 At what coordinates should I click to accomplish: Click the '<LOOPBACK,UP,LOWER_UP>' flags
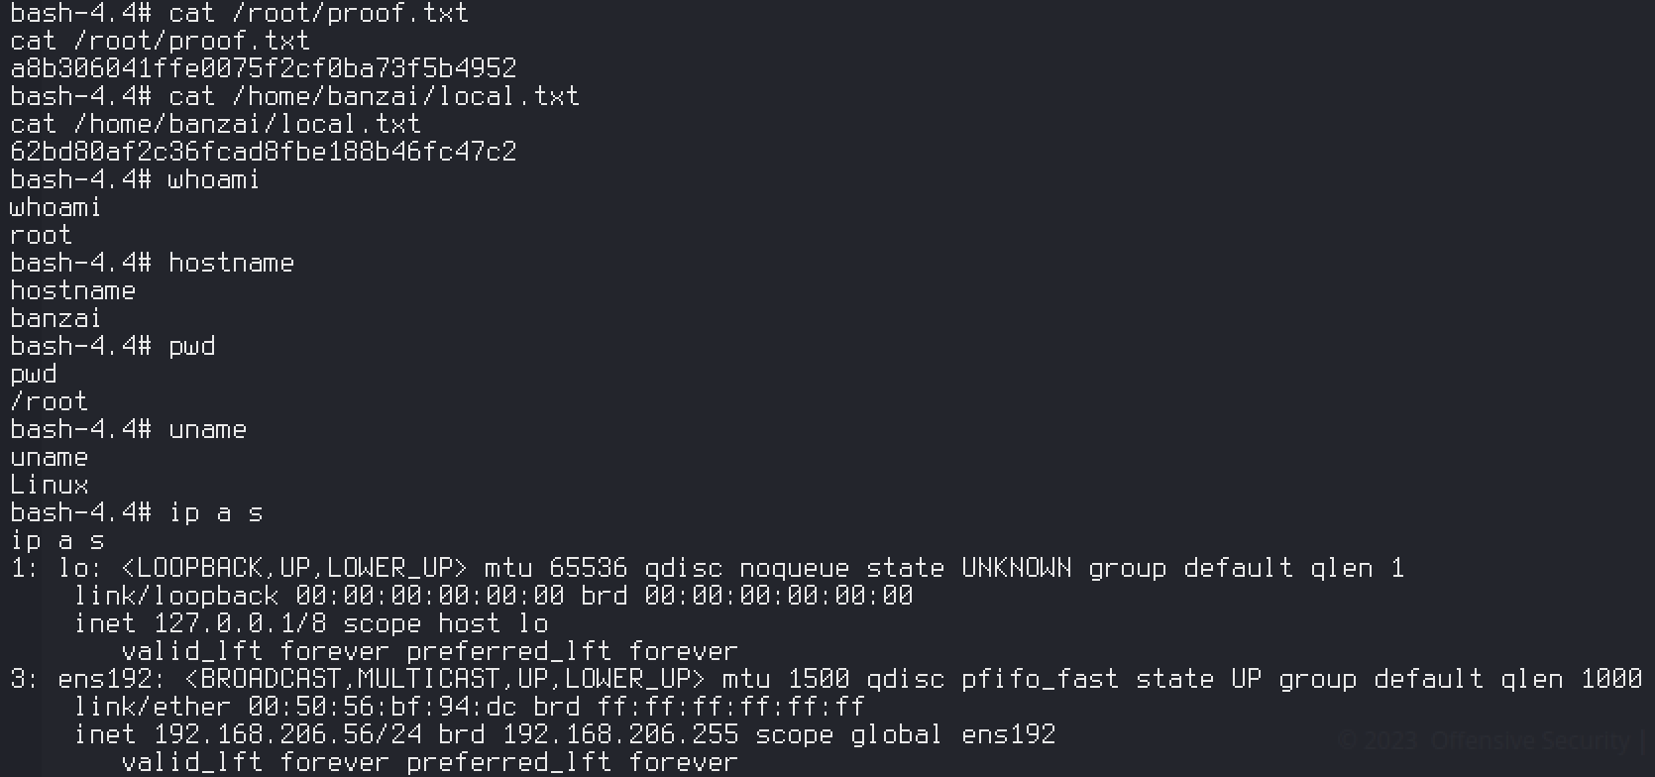[293, 568]
